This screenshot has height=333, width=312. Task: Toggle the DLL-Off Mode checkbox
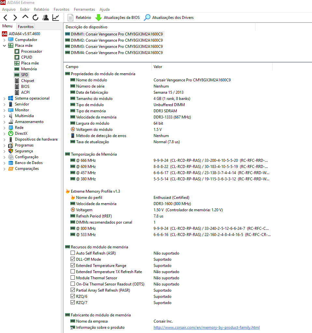click(73, 259)
